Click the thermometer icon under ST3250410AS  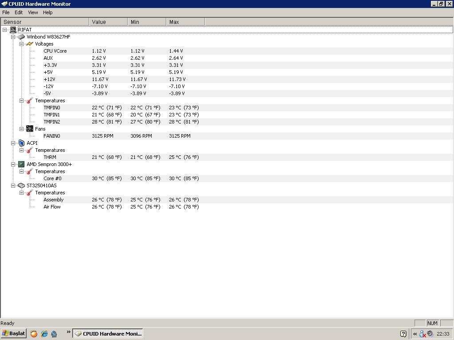30,193
